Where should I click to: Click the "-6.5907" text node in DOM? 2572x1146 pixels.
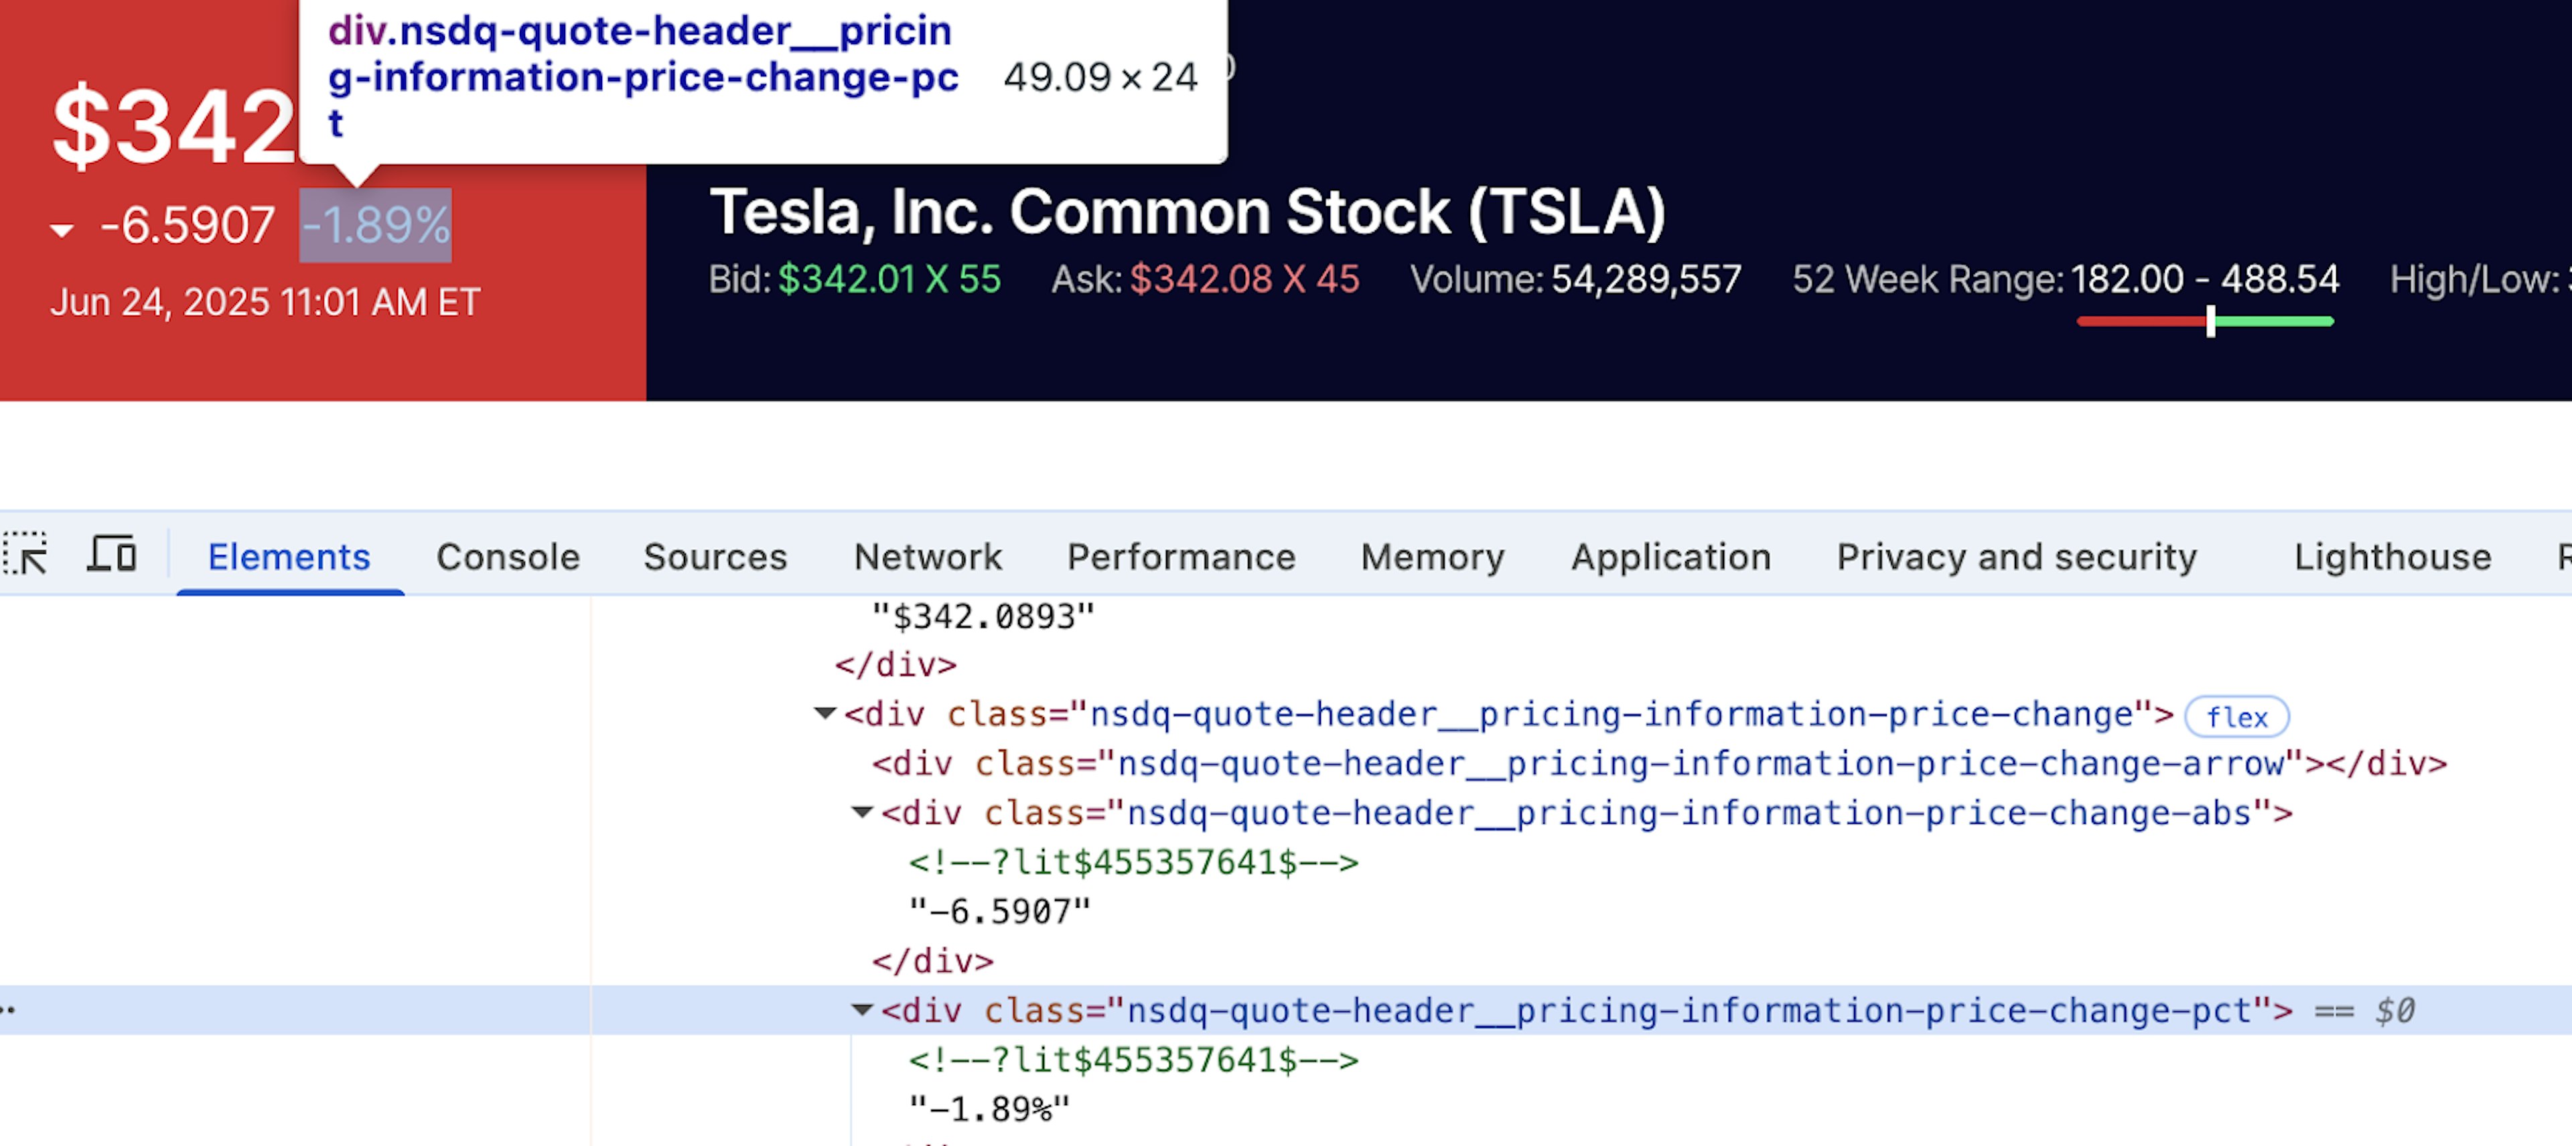(999, 912)
